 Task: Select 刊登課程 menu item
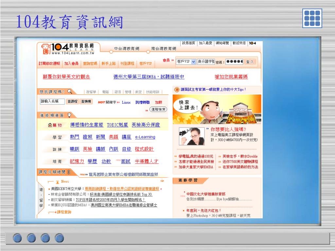pyautogui.click(x=127, y=63)
